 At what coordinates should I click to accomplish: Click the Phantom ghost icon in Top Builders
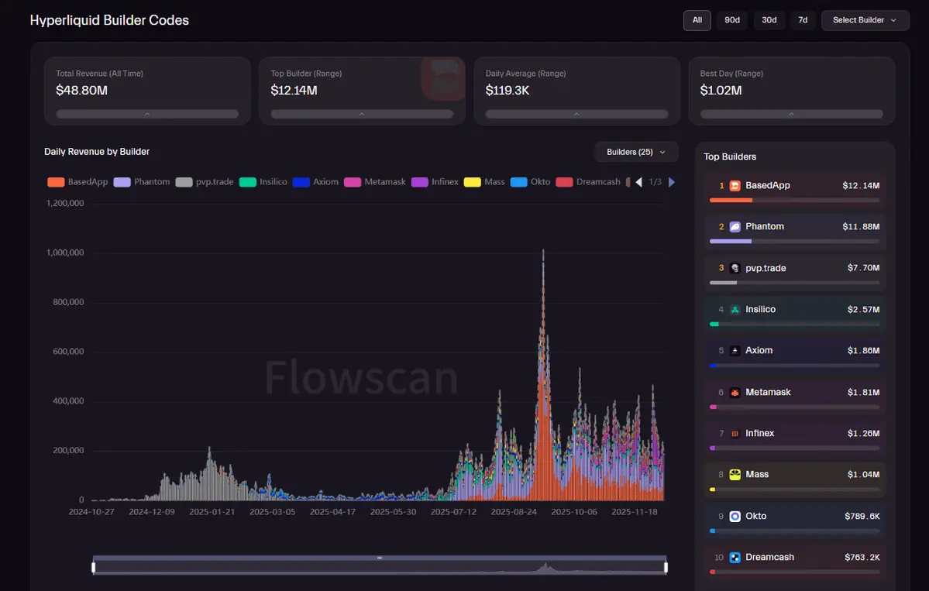735,227
